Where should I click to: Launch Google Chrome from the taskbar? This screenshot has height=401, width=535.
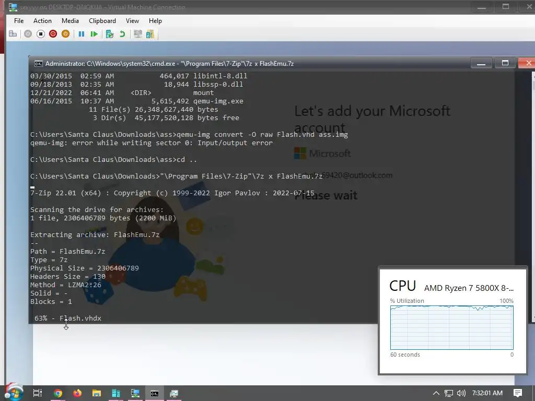pyautogui.click(x=58, y=393)
